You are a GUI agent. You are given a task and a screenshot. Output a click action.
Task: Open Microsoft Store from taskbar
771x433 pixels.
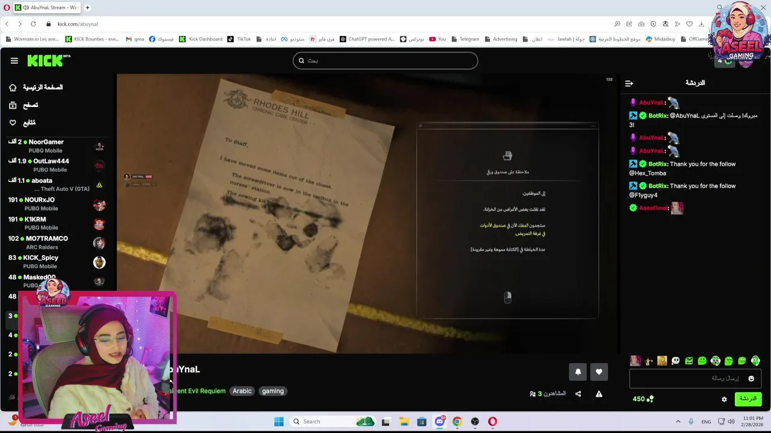pyautogui.click(x=422, y=422)
